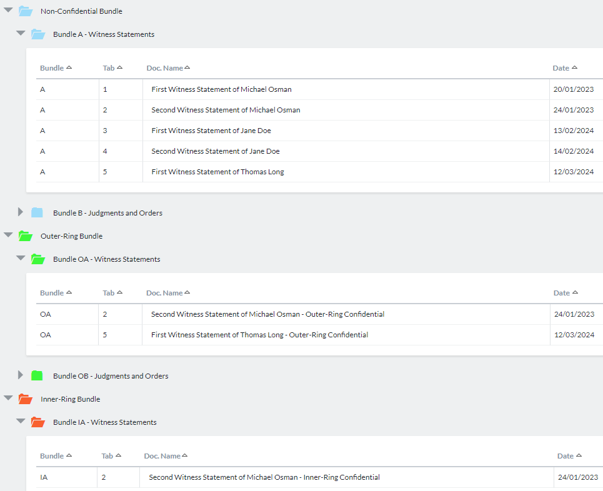Open Second Witness Statement of Michael Osman in Bundle A

pyautogui.click(x=226, y=110)
